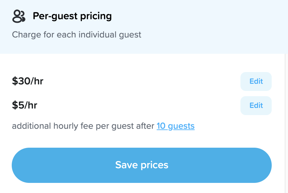Save prices with the blue button

(x=141, y=165)
